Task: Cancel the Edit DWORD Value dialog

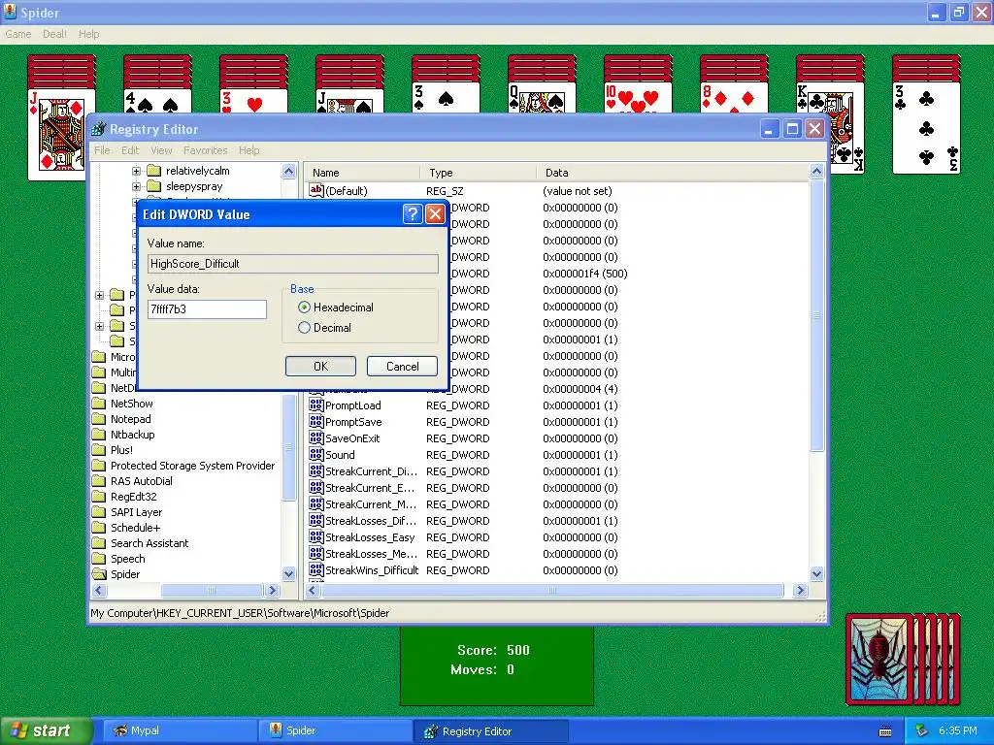Action: pyautogui.click(x=402, y=366)
